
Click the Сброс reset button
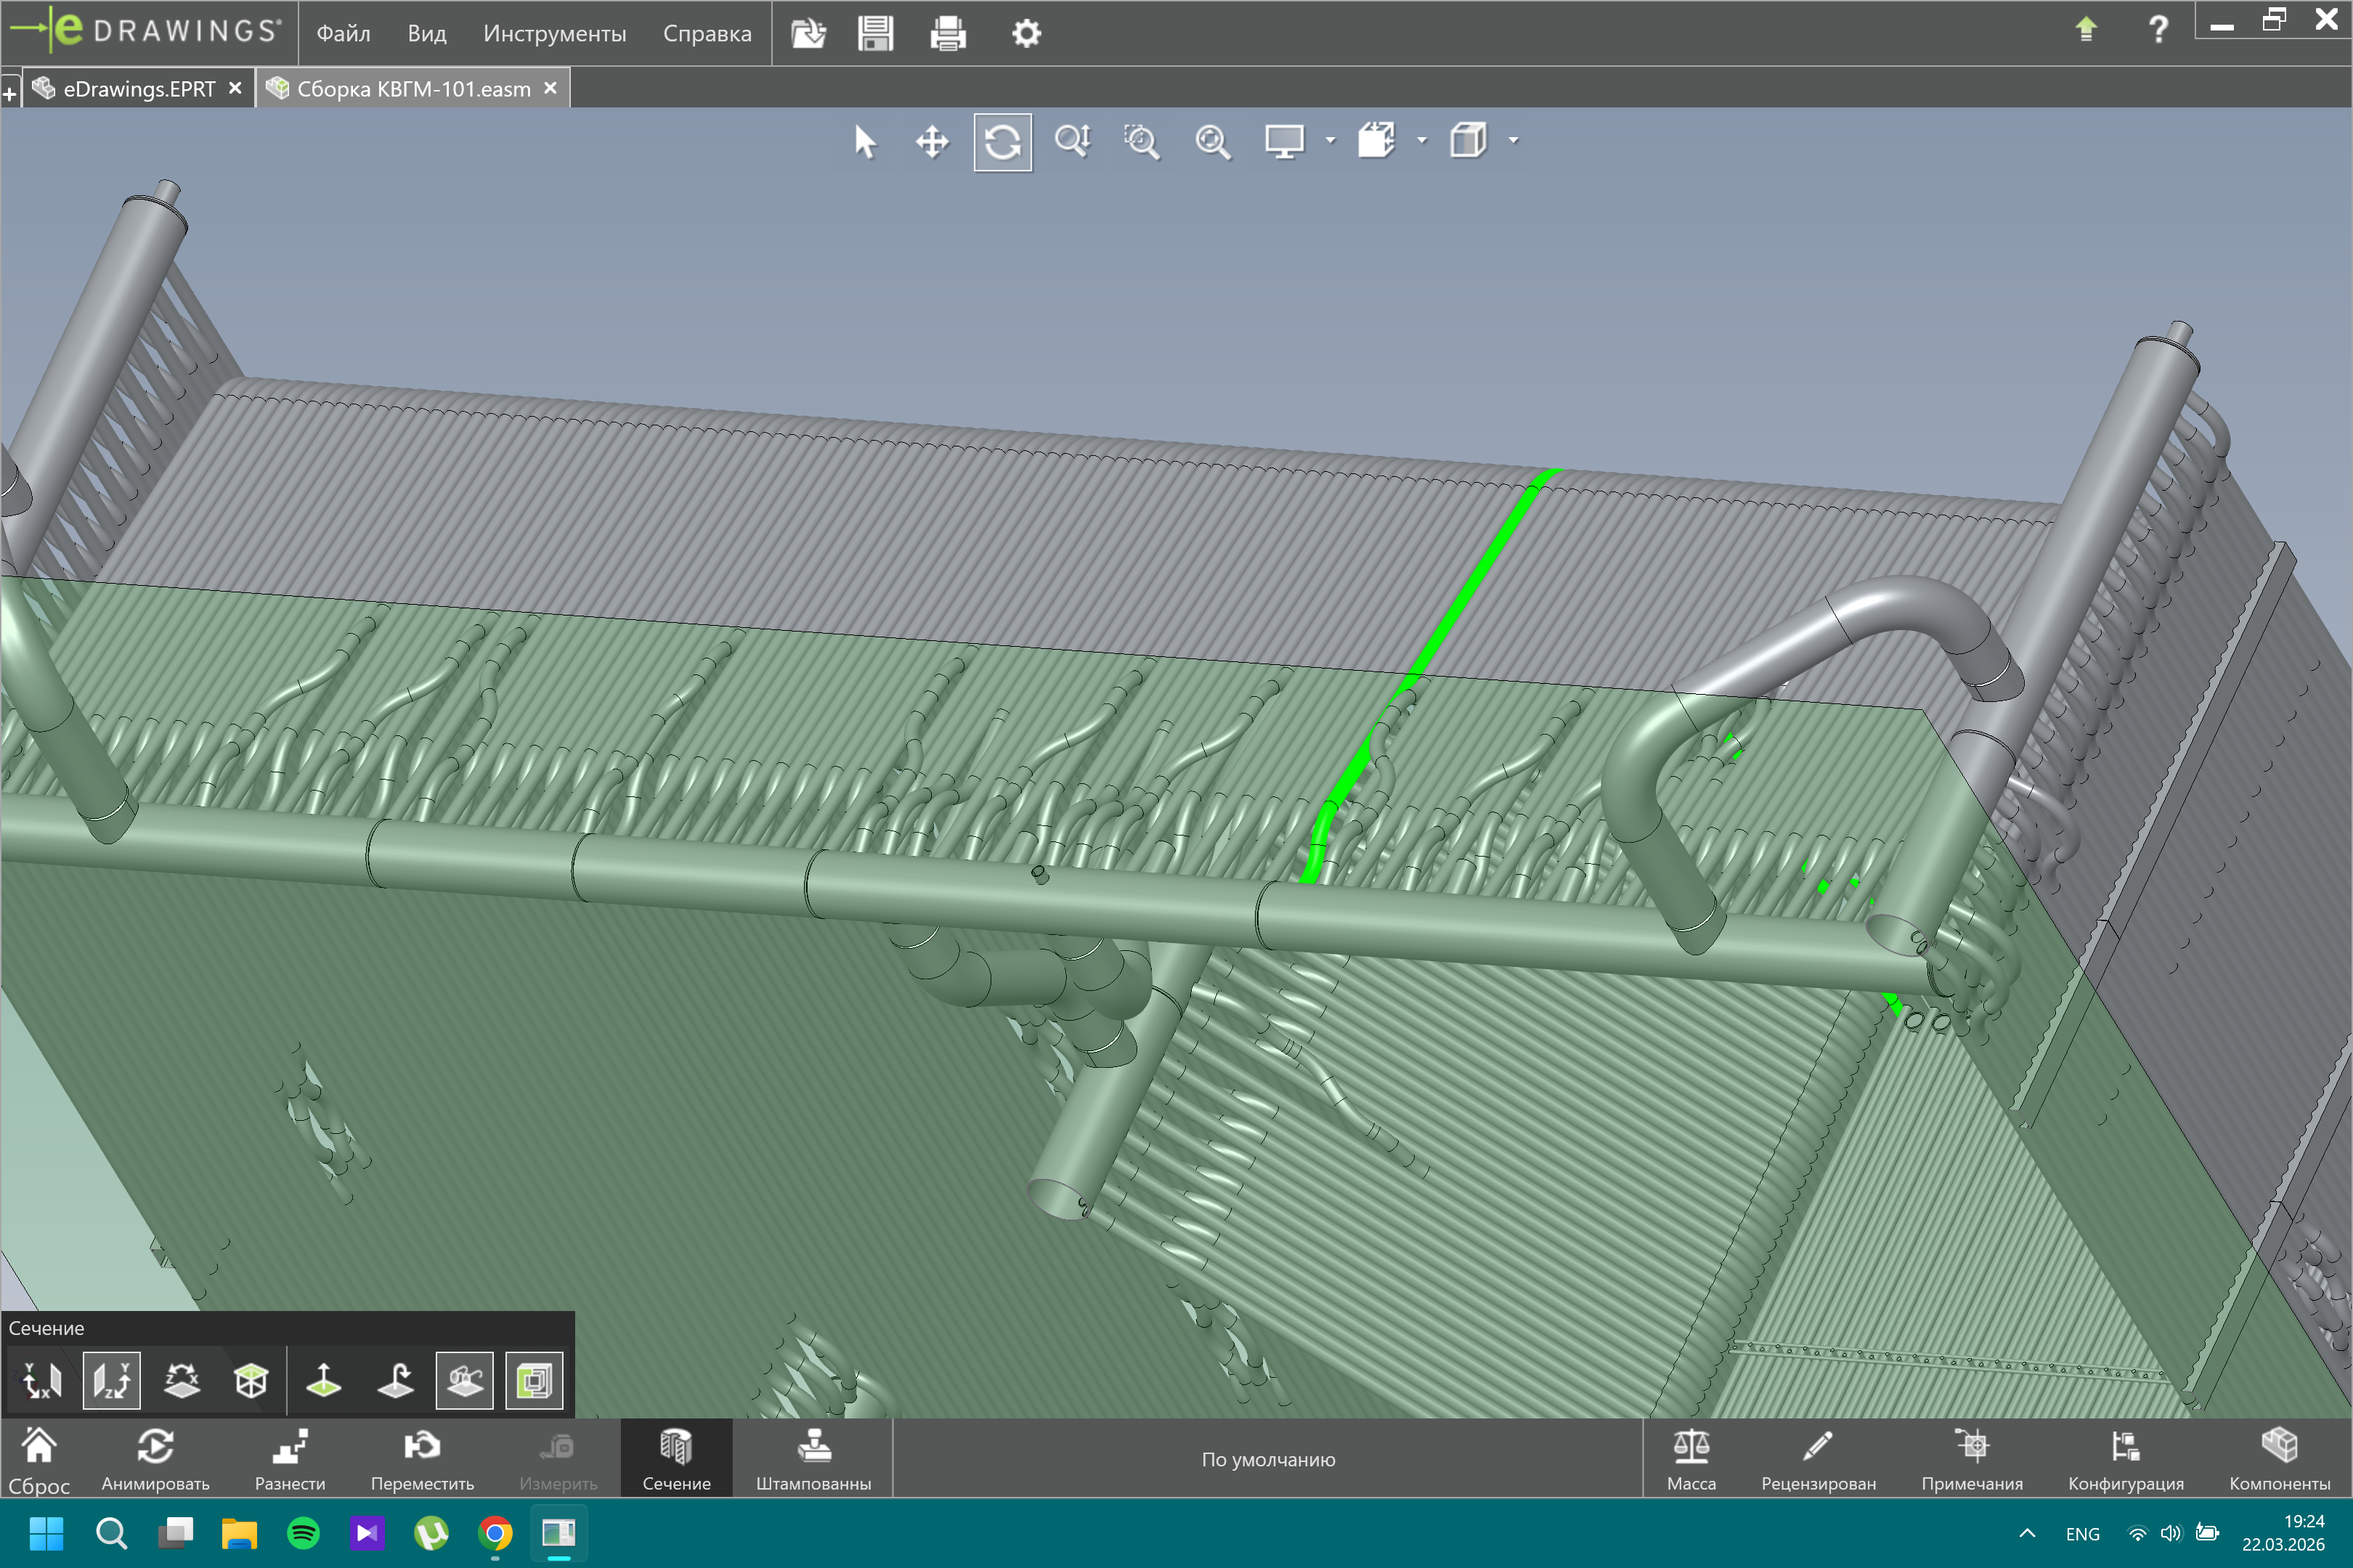pyautogui.click(x=39, y=1460)
